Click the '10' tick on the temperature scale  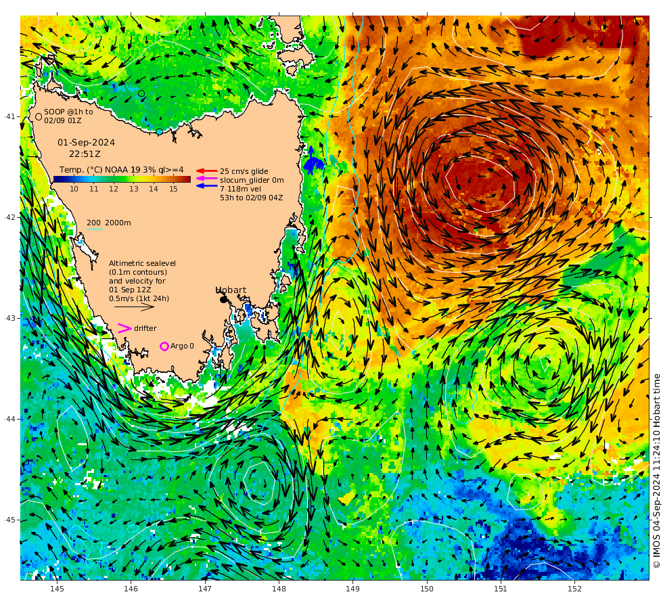(74, 189)
